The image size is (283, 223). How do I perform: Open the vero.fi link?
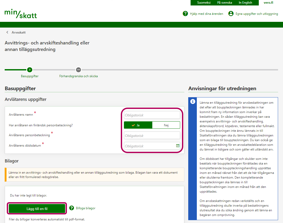(x=268, y=3)
